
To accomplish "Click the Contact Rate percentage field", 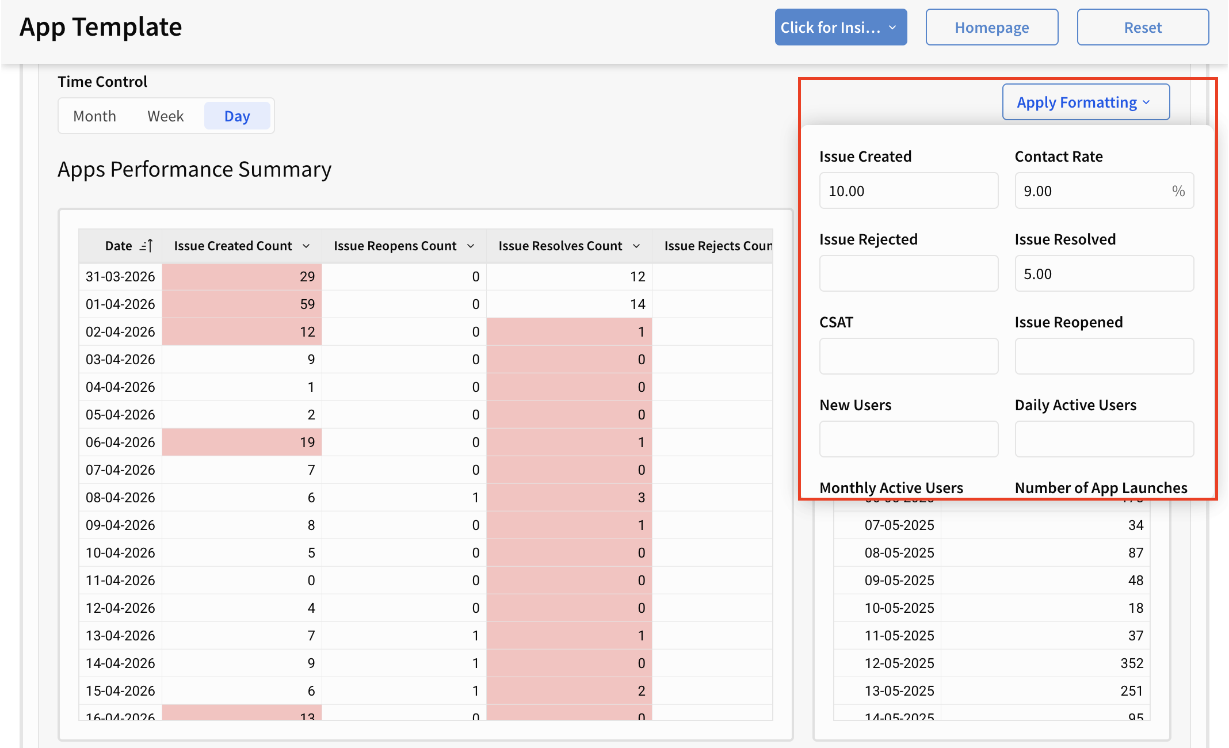I will [1104, 190].
